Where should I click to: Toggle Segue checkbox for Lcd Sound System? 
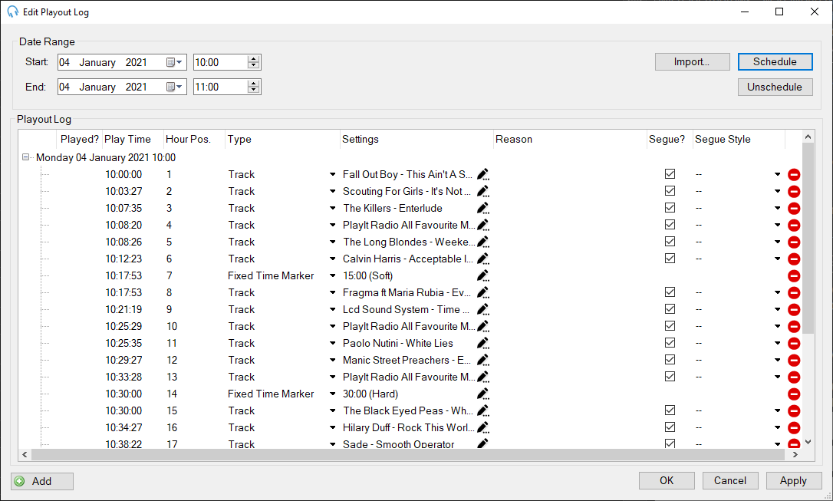(x=670, y=308)
